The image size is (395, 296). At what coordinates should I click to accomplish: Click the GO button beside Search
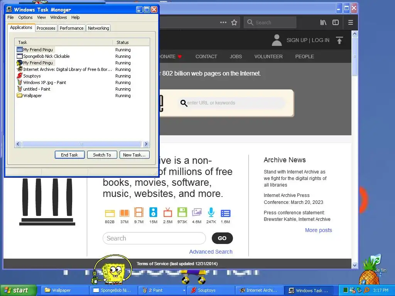(222, 238)
